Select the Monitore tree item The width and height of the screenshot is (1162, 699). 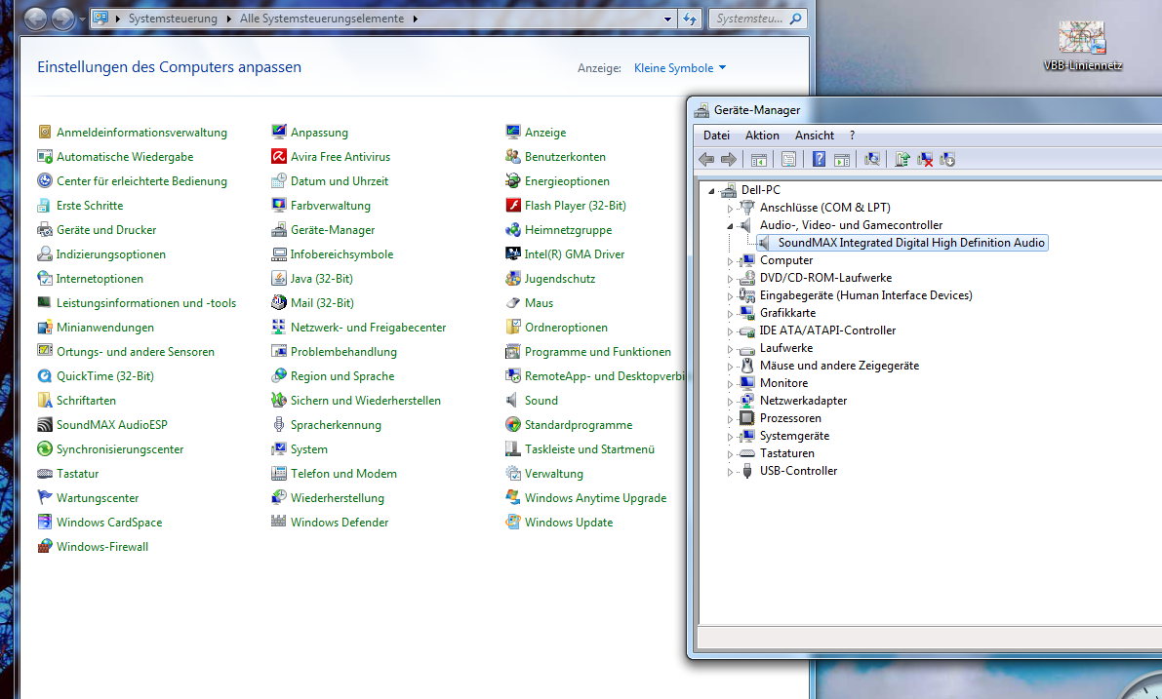pyautogui.click(x=784, y=383)
